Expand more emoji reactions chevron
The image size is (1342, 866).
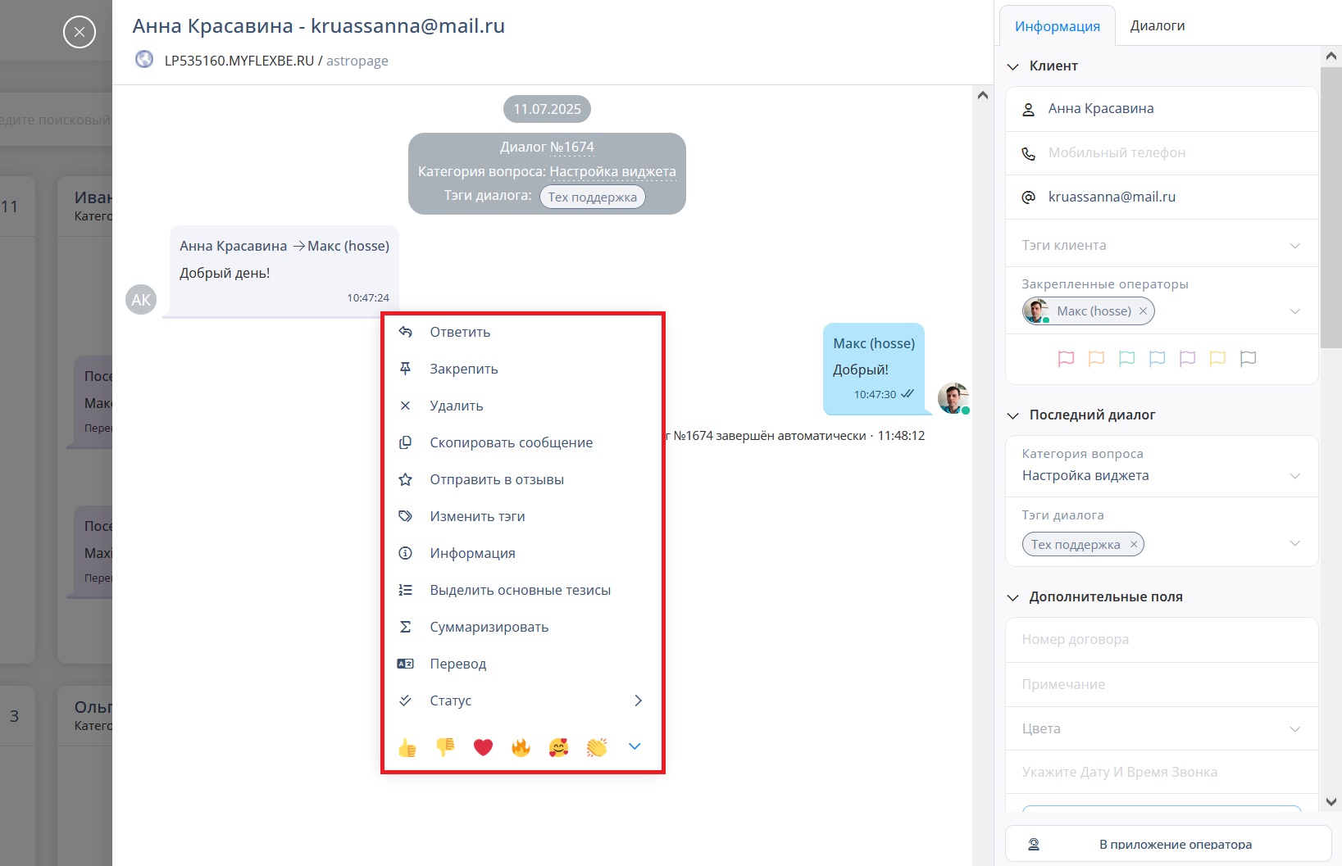pyautogui.click(x=635, y=746)
